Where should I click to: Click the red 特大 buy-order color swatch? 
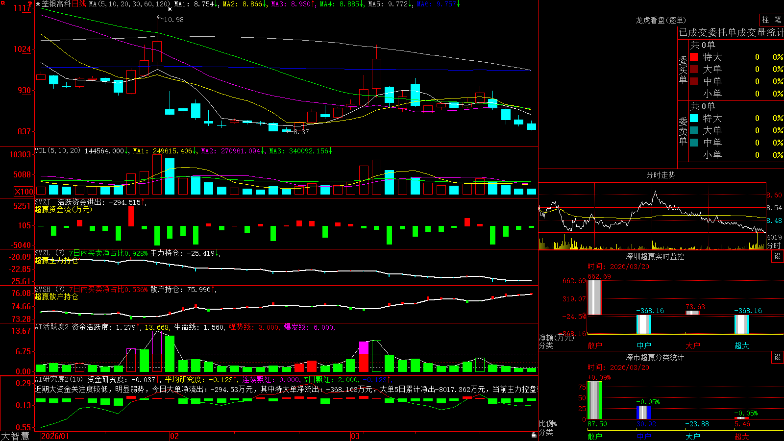pyautogui.click(x=694, y=57)
